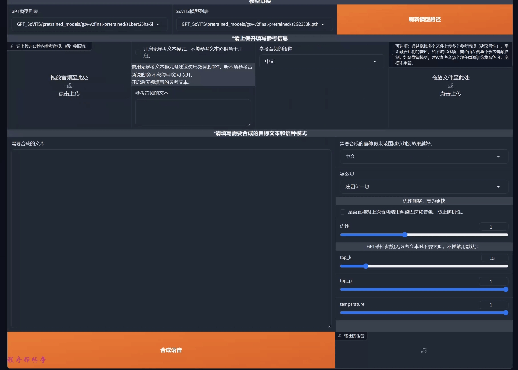Open the synthesis target language dropdown
The image size is (518, 370).
tap(424, 157)
